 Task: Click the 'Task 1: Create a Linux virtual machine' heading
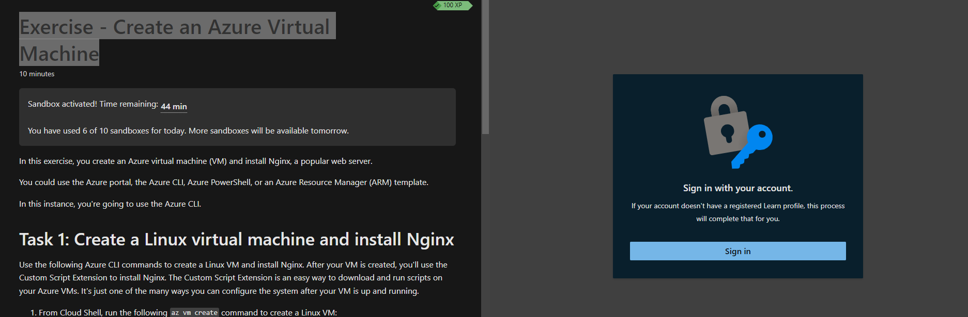pos(237,240)
